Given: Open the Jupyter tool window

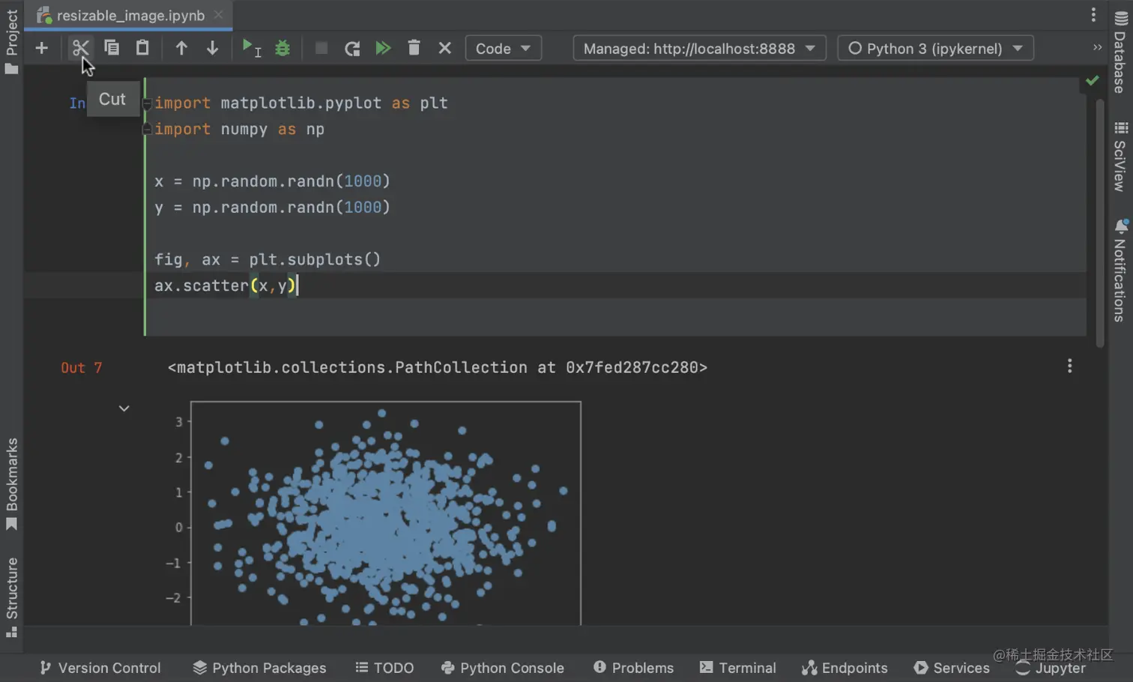Looking at the screenshot, I should pyautogui.click(x=1051, y=668).
